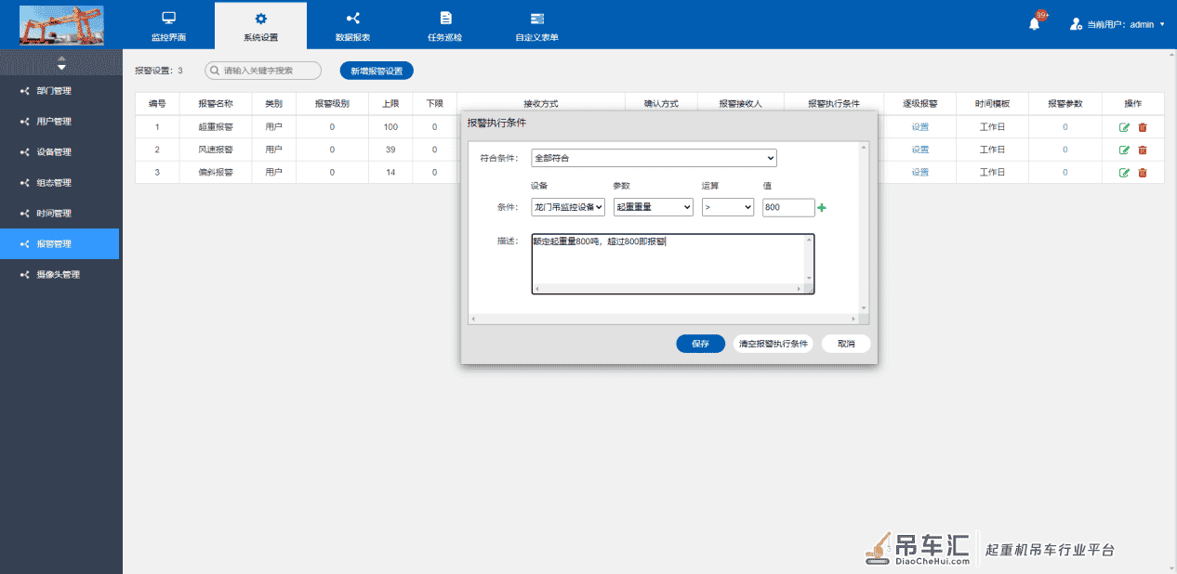Collapse the sidebar with the arrow toggle
This screenshot has width=1177, height=574.
(x=61, y=62)
